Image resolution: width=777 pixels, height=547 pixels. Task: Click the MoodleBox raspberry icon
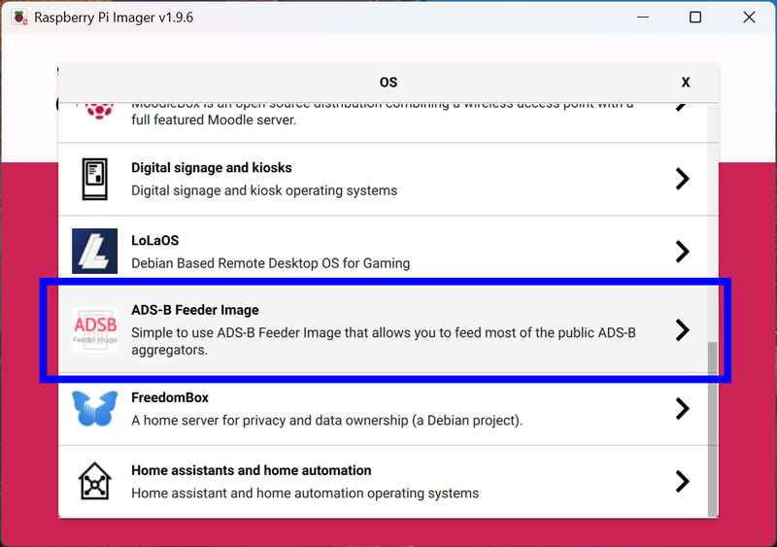point(95,109)
